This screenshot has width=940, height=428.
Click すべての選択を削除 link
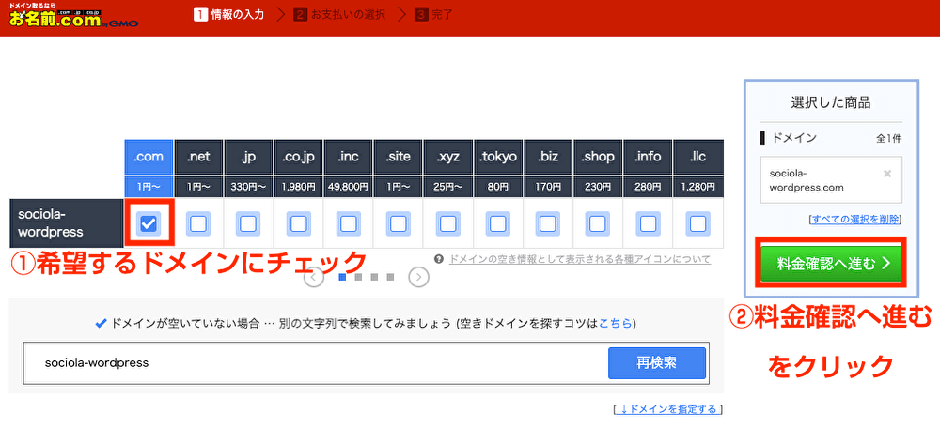[x=854, y=219]
